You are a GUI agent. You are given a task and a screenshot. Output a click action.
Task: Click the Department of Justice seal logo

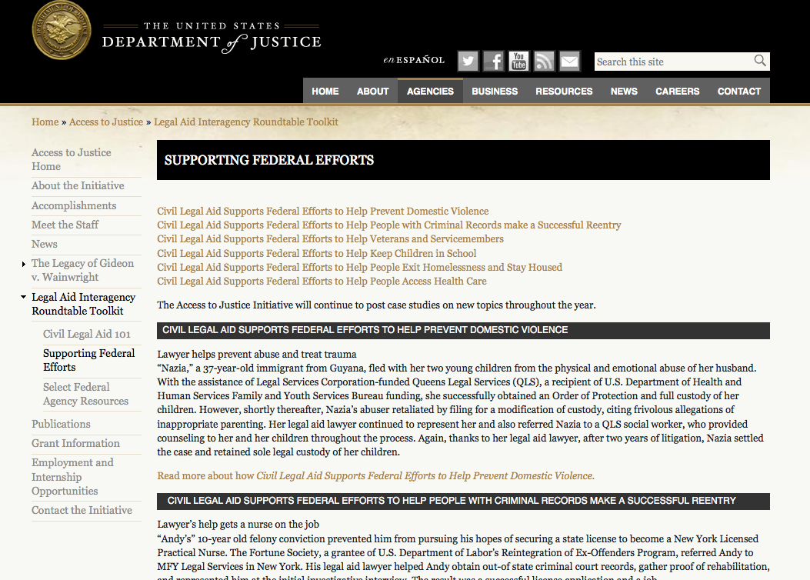point(61,30)
